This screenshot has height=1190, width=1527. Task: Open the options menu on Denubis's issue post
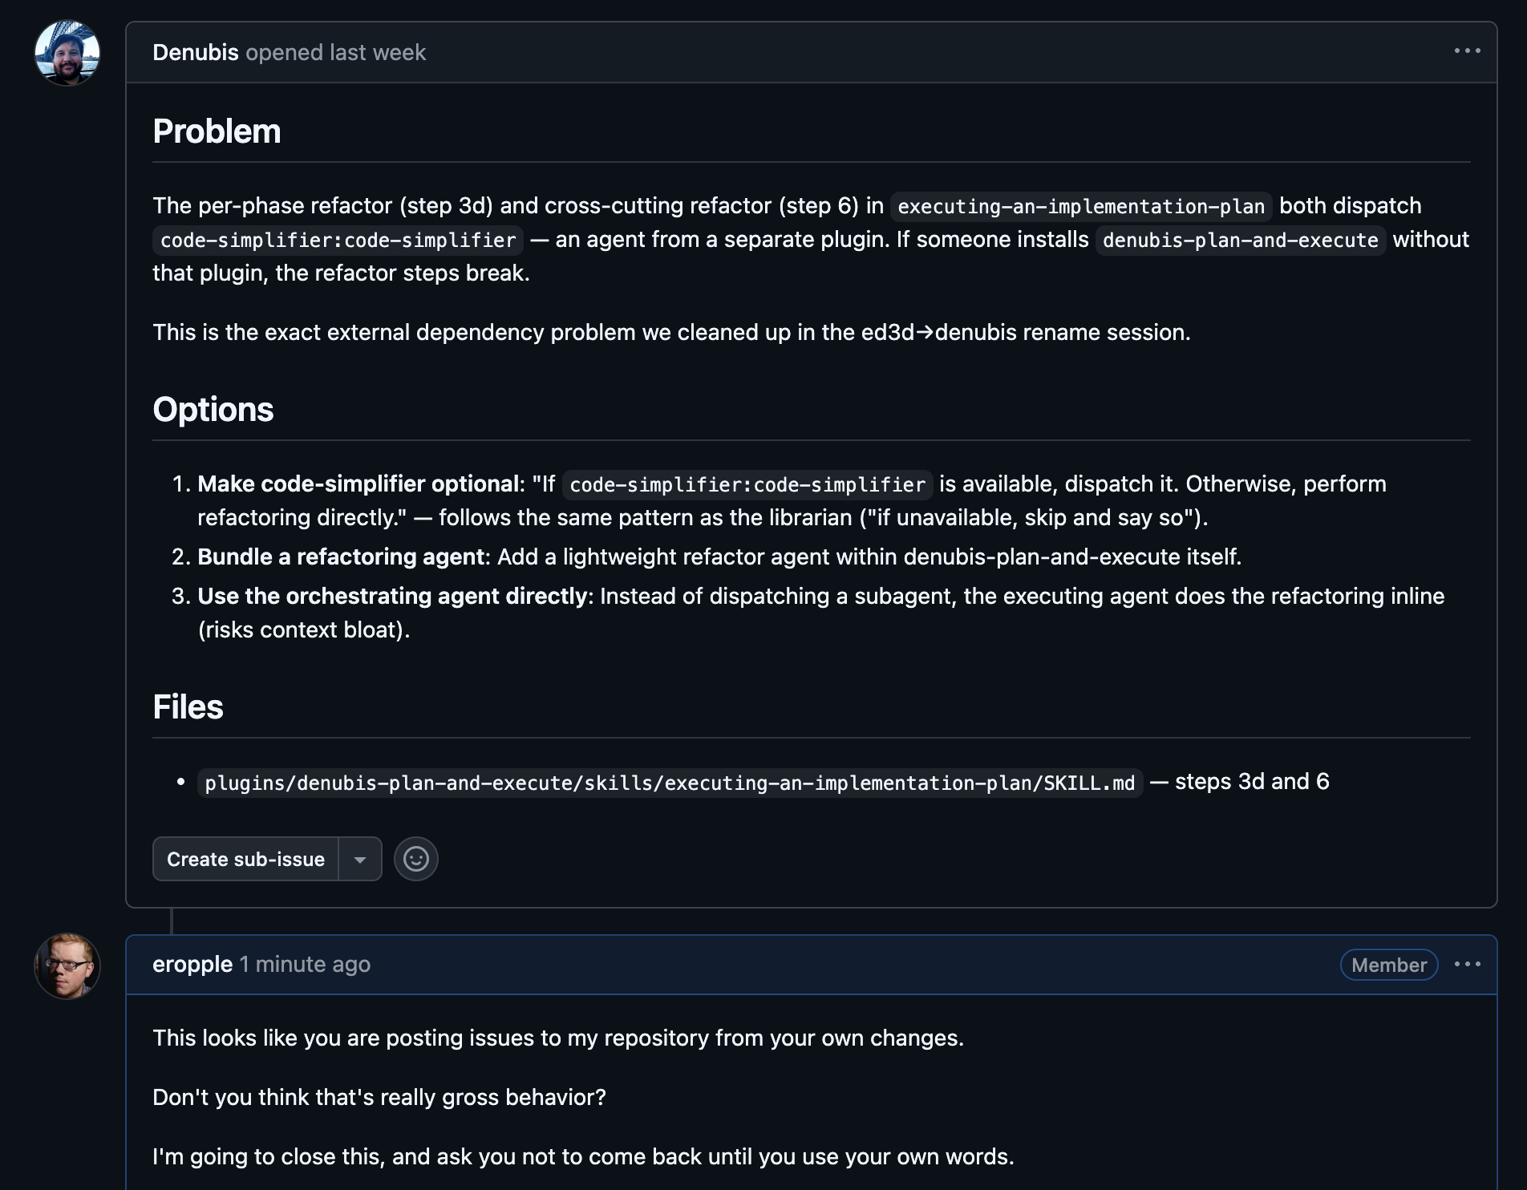click(x=1467, y=51)
